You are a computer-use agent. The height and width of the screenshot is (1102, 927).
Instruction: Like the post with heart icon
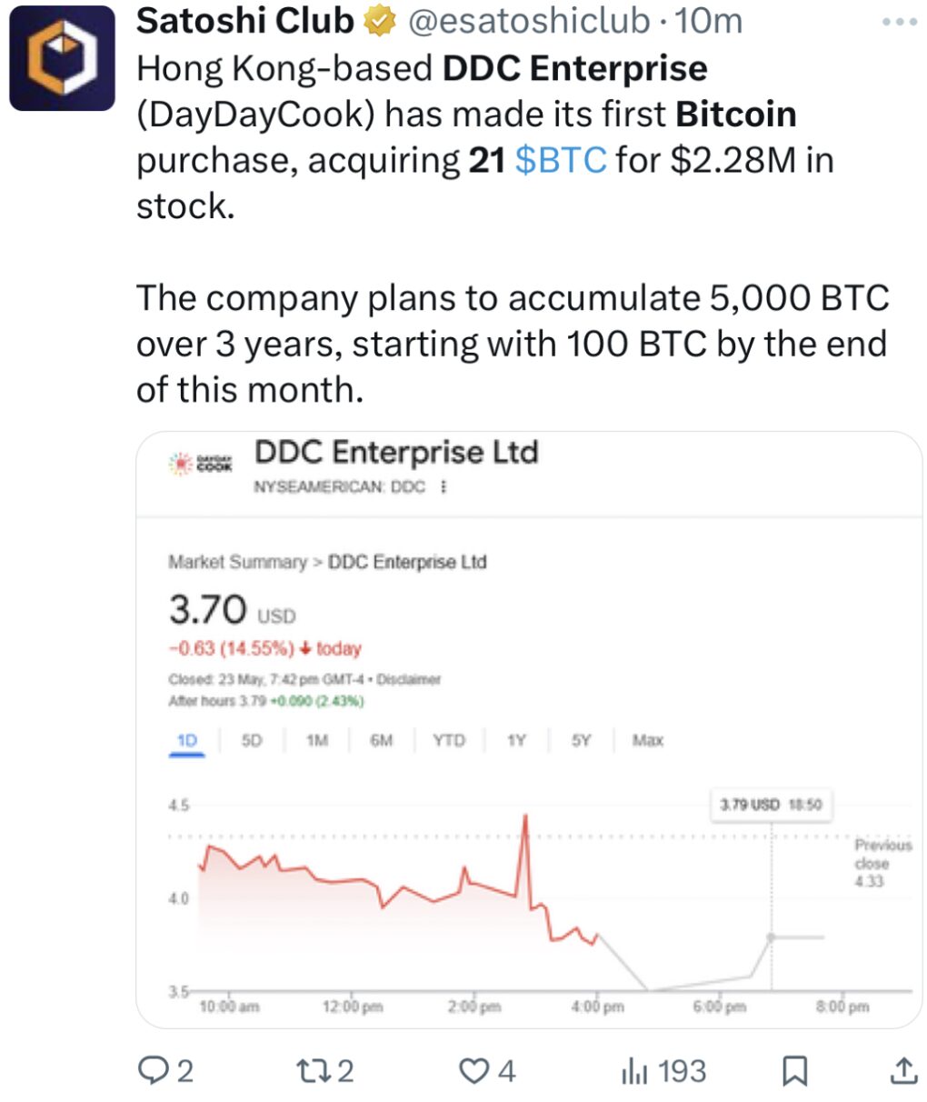[x=473, y=1071]
